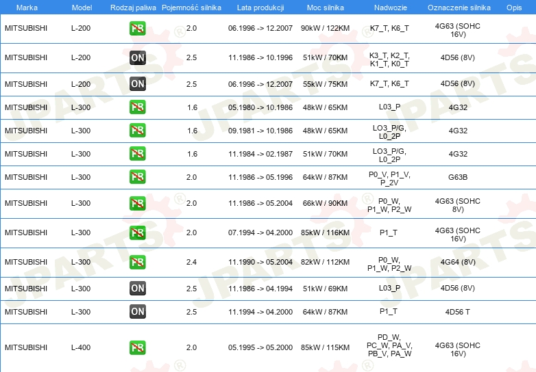Click petrol icon for L-300 G63B row
Image resolution: width=536 pixels, height=372 pixels.
[x=138, y=177]
